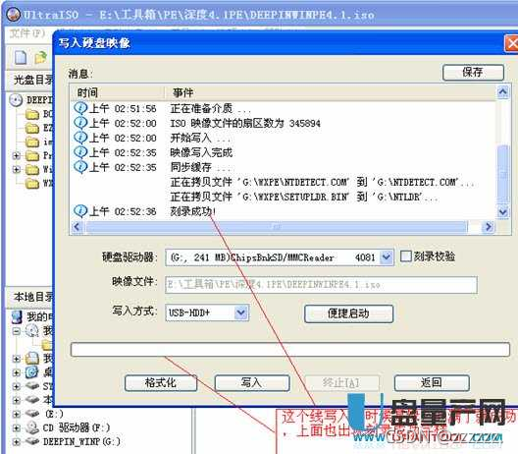Toggle the 刻录校验 checkbox
Screen dimensions: 518x454
point(406,256)
